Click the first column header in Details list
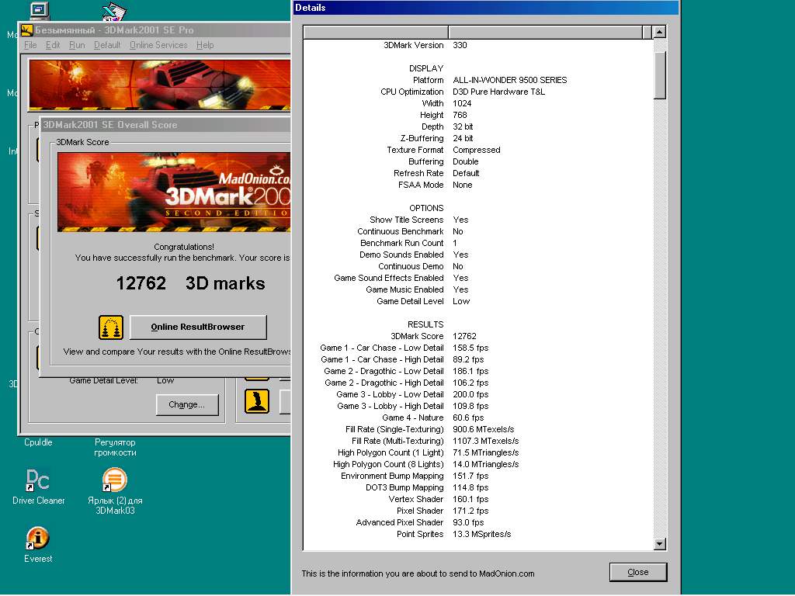The image size is (795, 596). (376, 32)
